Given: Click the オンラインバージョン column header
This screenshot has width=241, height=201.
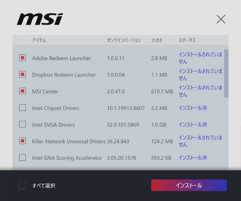Looking at the screenshot, I should coord(124,40).
